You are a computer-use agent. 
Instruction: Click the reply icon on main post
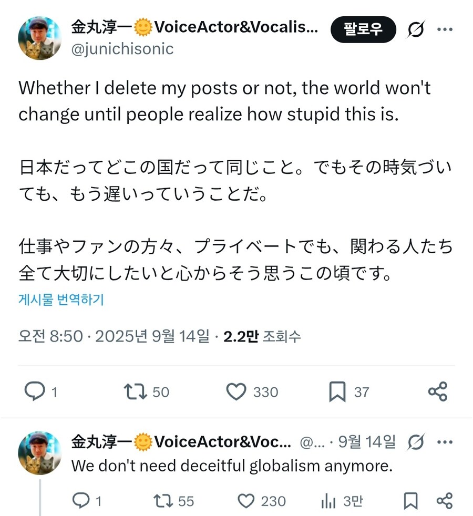[35, 392]
